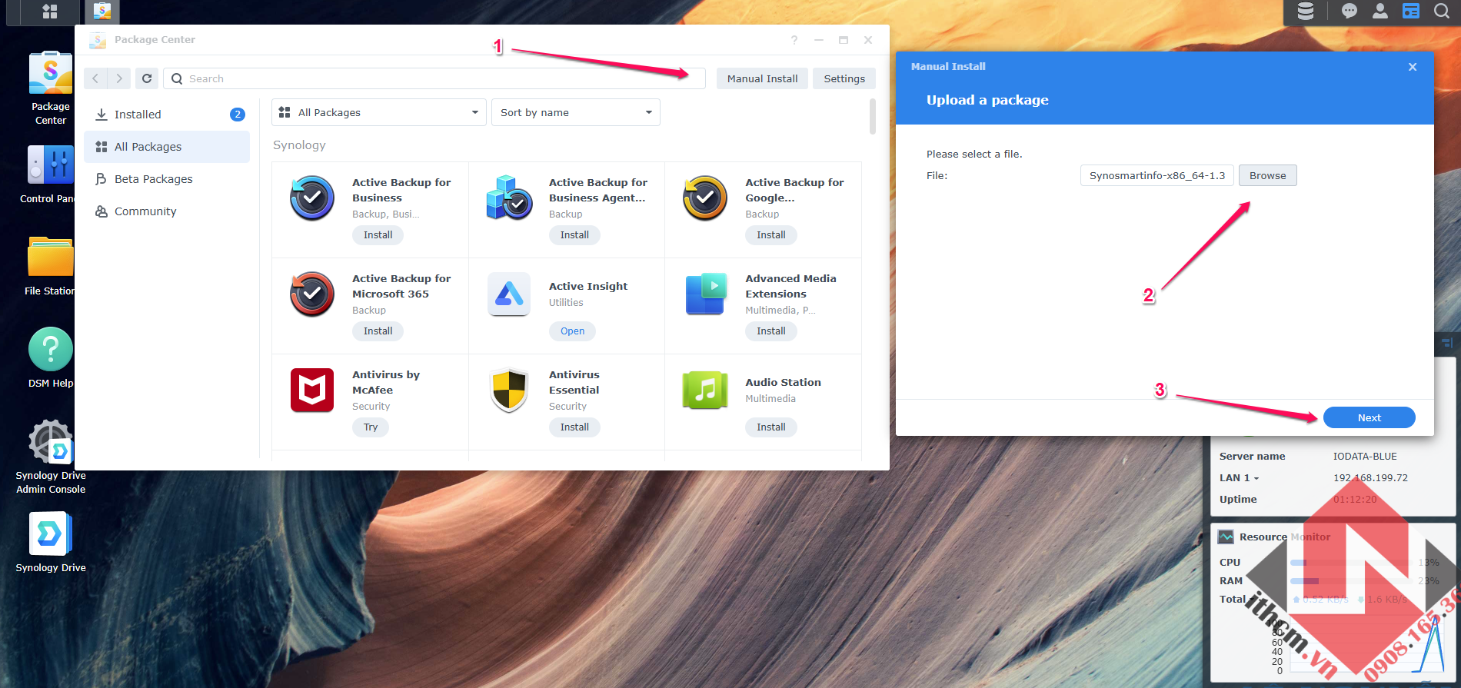Click Active Backup for Business Agent icon
1461x688 pixels.
[x=509, y=198]
